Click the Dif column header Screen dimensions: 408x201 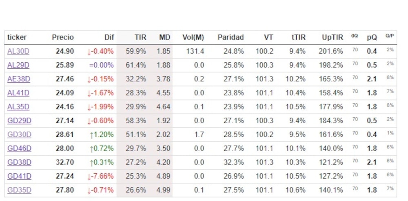(x=109, y=37)
